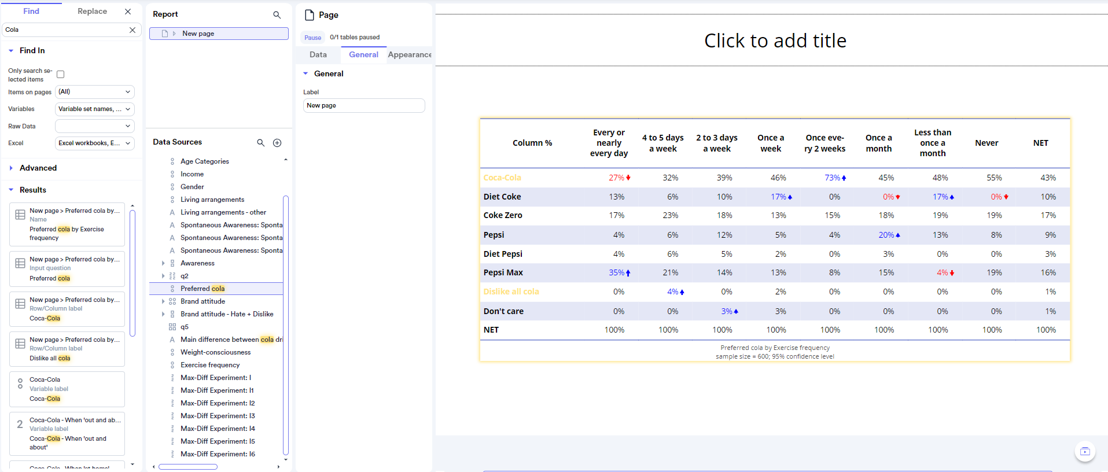Expand the New page item in Report

(174, 34)
